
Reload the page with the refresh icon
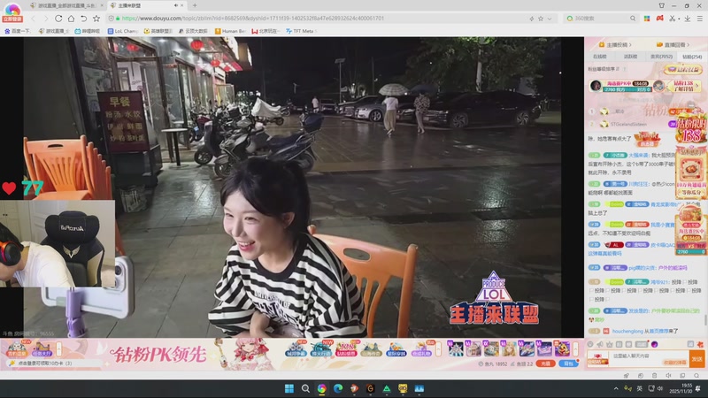pos(58,19)
